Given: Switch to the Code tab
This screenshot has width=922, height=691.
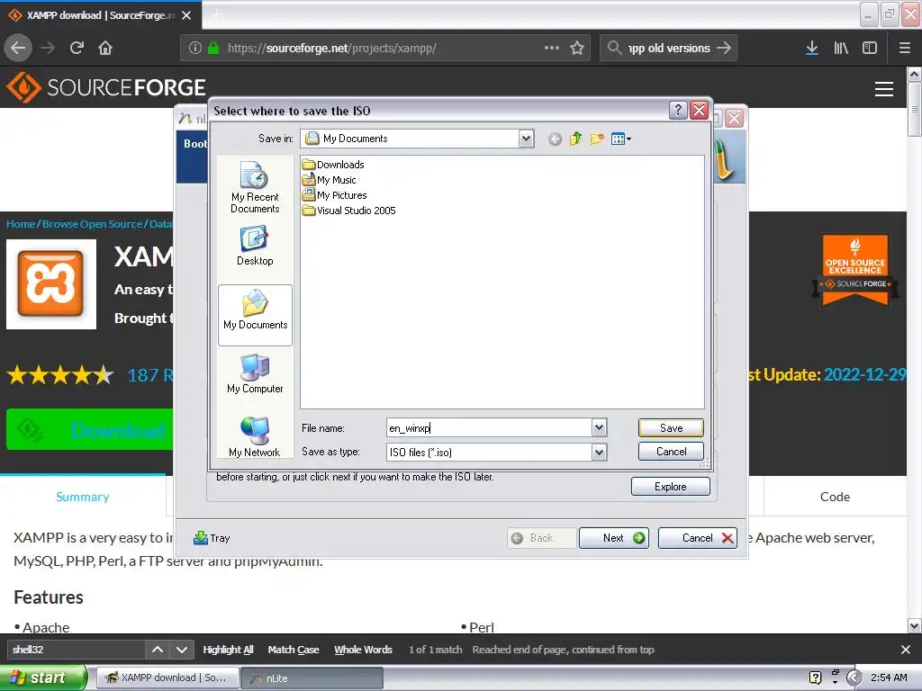Looking at the screenshot, I should 835,497.
